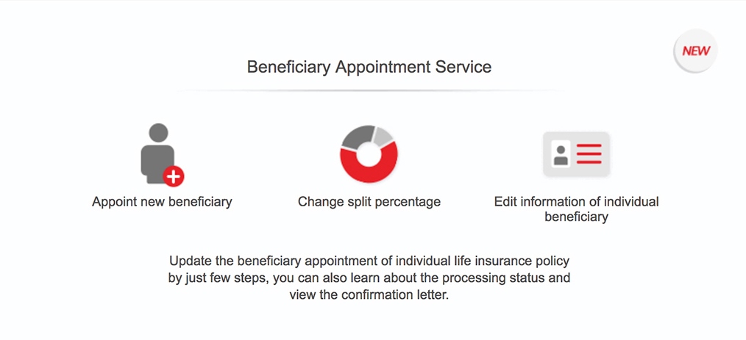Open the Change split percentage donut chart
Image resolution: width=746 pixels, height=340 pixels.
pos(369,153)
